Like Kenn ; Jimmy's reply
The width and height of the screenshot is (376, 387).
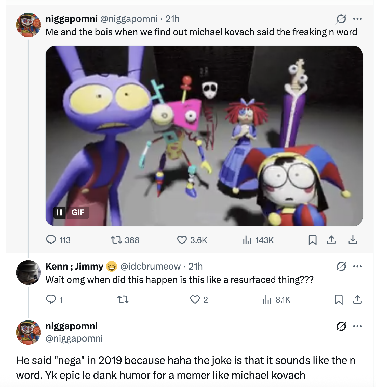[195, 299]
